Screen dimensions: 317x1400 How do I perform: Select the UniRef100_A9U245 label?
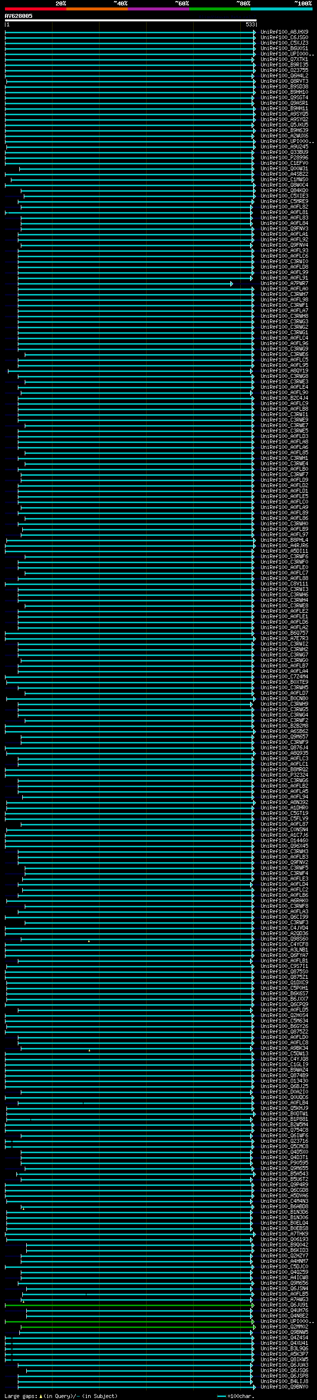click(x=284, y=147)
